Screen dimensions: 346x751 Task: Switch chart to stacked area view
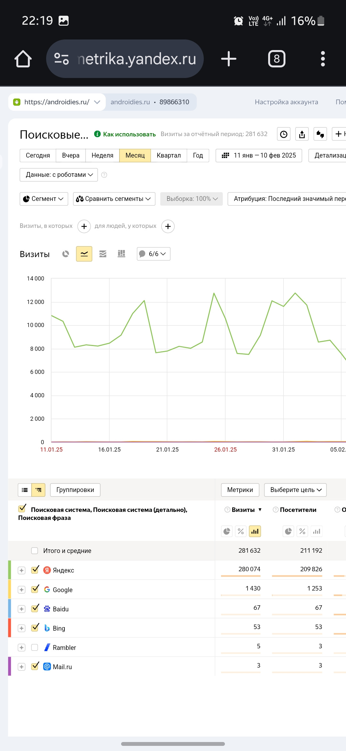coord(103,254)
